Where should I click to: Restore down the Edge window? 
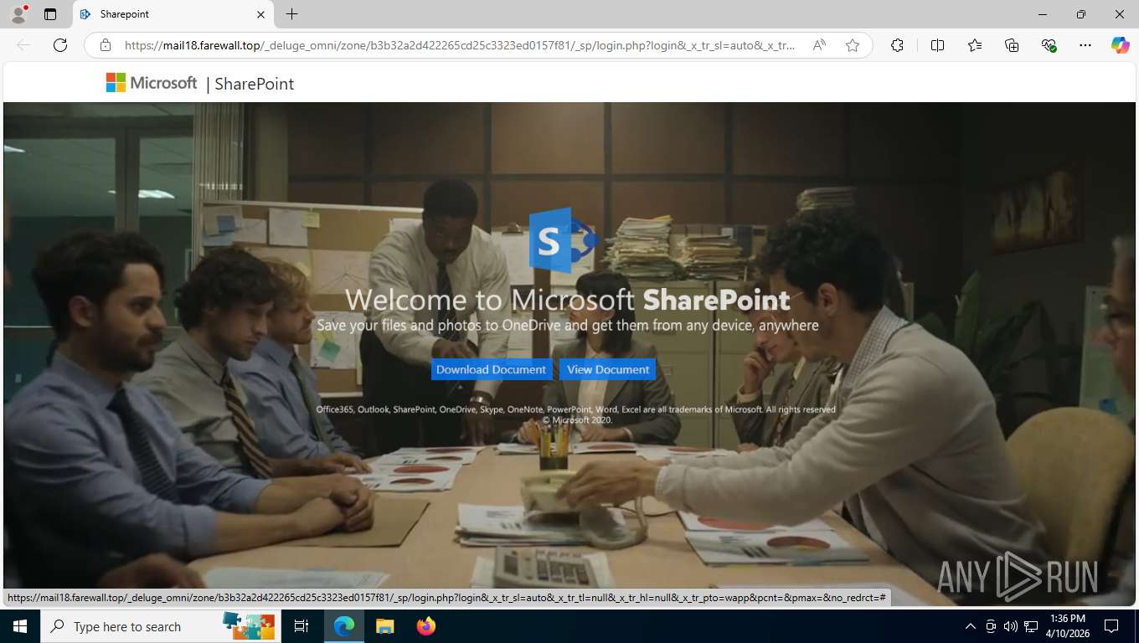[x=1081, y=14]
